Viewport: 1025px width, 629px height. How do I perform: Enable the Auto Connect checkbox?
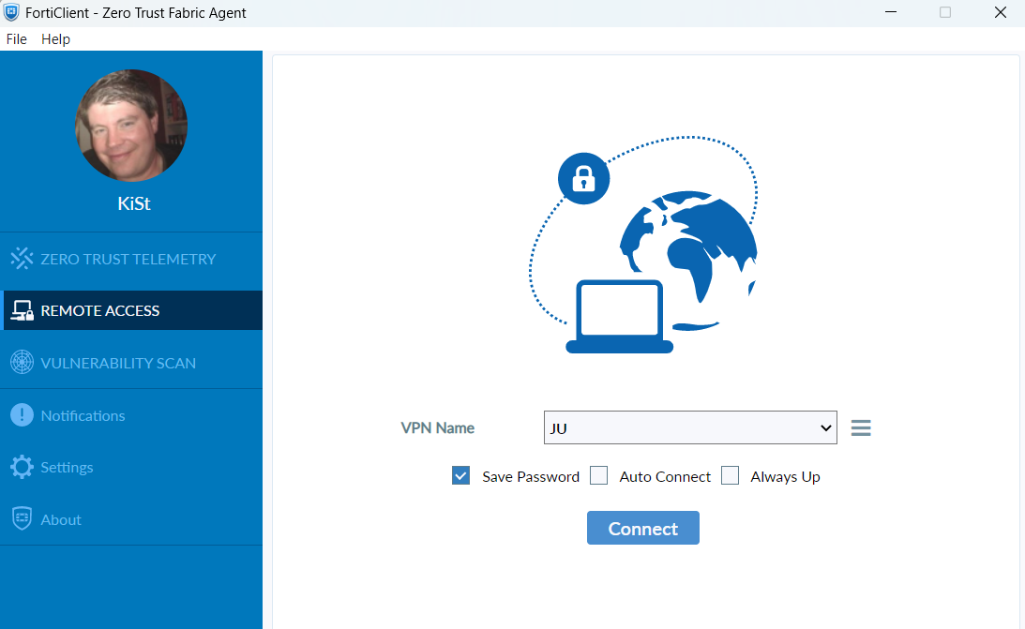point(599,476)
